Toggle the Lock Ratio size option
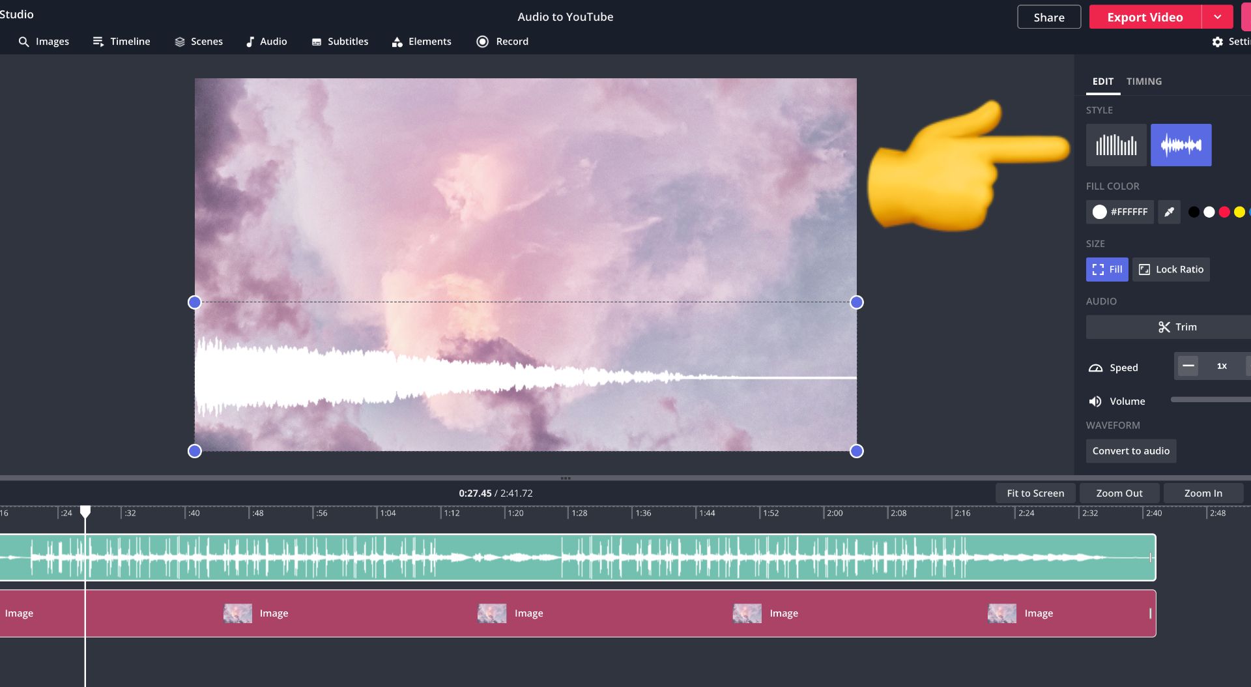The width and height of the screenshot is (1251, 687). 1171,269
